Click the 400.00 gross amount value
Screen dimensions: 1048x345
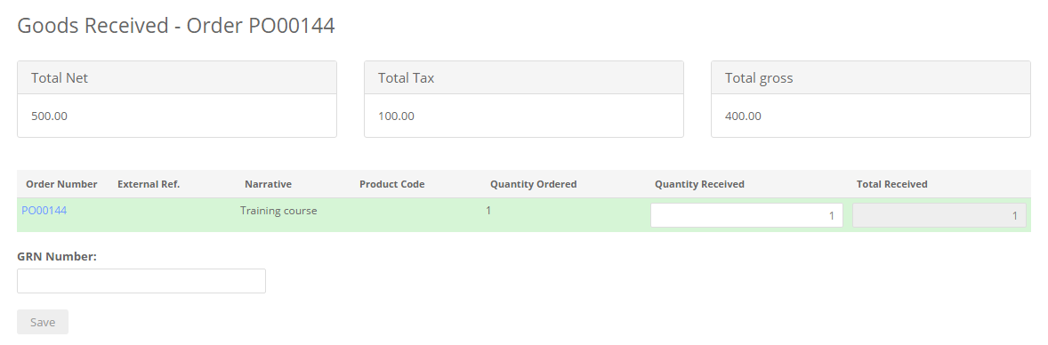click(743, 116)
